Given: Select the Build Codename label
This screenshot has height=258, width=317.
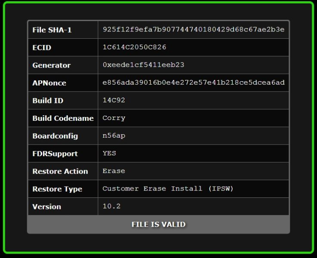Looking at the screenshot, I should pos(63,118).
